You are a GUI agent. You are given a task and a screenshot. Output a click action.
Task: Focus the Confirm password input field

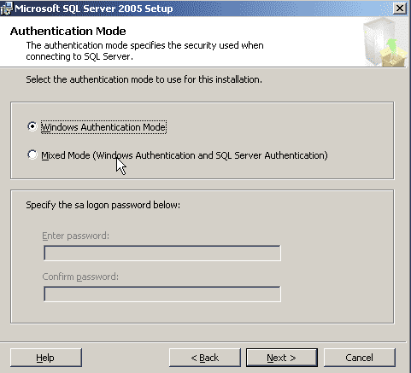pos(162,294)
